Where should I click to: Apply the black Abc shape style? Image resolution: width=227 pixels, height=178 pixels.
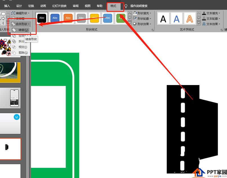click(42, 18)
